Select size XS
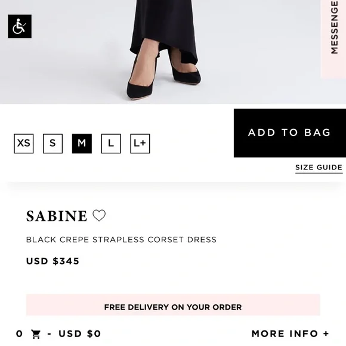This screenshot has width=346, height=346. coord(24,143)
